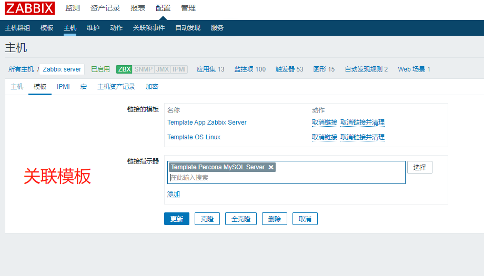Go to 模板 in the blue submenu bar

point(47,28)
